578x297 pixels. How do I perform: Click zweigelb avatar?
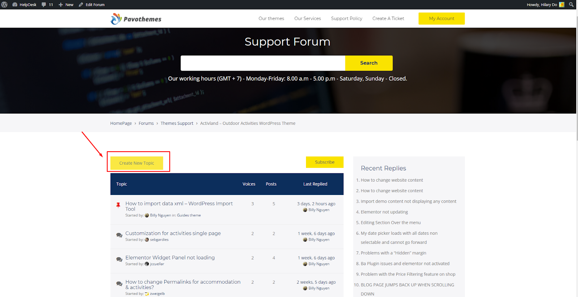[x=147, y=294]
